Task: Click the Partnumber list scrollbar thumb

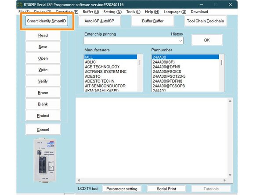Action: [x=222, y=62]
